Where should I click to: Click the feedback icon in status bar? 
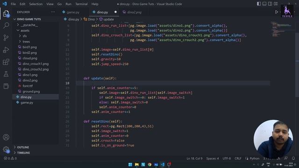[x=285, y=158]
